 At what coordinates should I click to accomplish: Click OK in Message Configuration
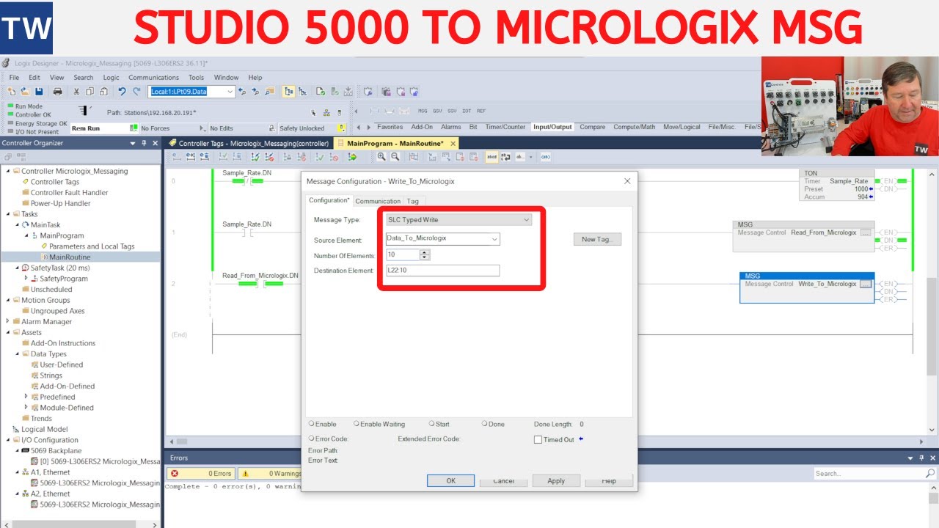click(x=450, y=481)
